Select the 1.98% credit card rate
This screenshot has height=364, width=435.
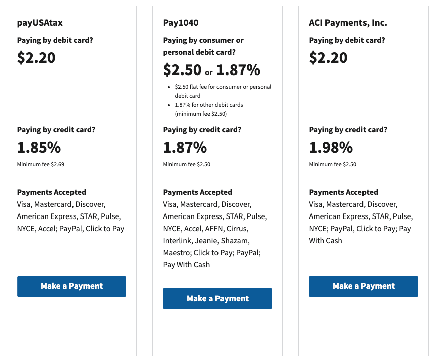[x=328, y=148]
